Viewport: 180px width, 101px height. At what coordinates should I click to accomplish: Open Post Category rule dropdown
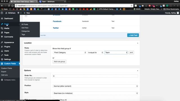(x=70, y=52)
